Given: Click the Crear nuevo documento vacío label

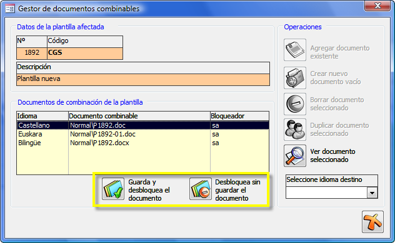Looking at the screenshot, I should coord(335,77).
